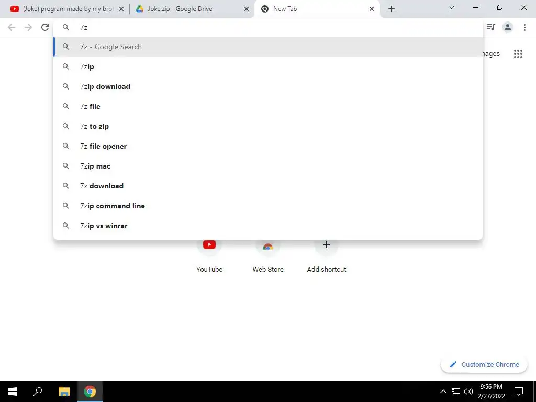Viewport: 536px width, 402px height.
Task: Select the '7z file' suggestion
Action: click(268, 106)
